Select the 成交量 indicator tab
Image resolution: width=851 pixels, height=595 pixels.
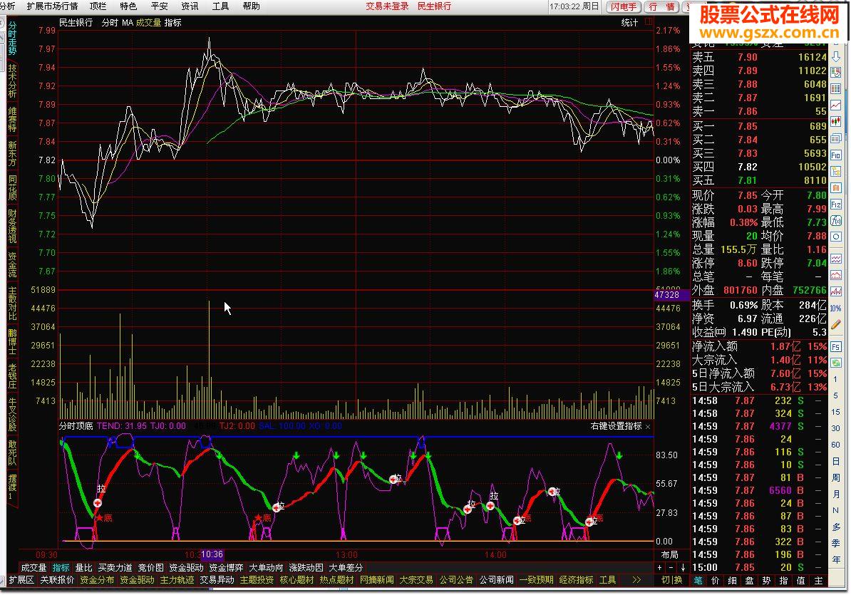pos(33,567)
